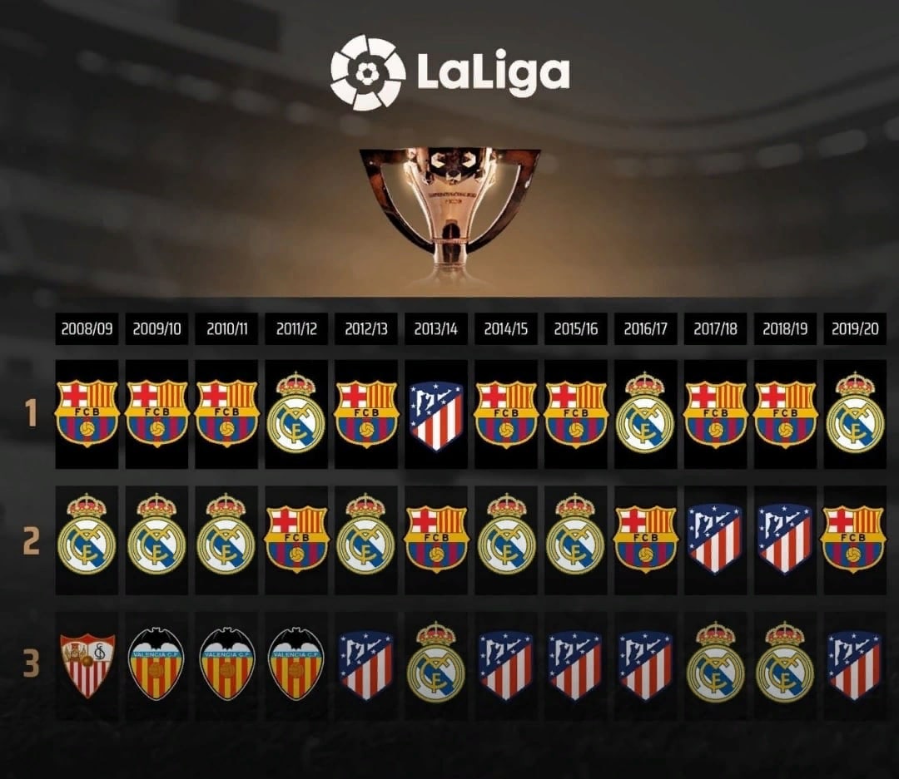The image size is (899, 779).
Task: Click the rank number 3 label
Action: coord(31,662)
